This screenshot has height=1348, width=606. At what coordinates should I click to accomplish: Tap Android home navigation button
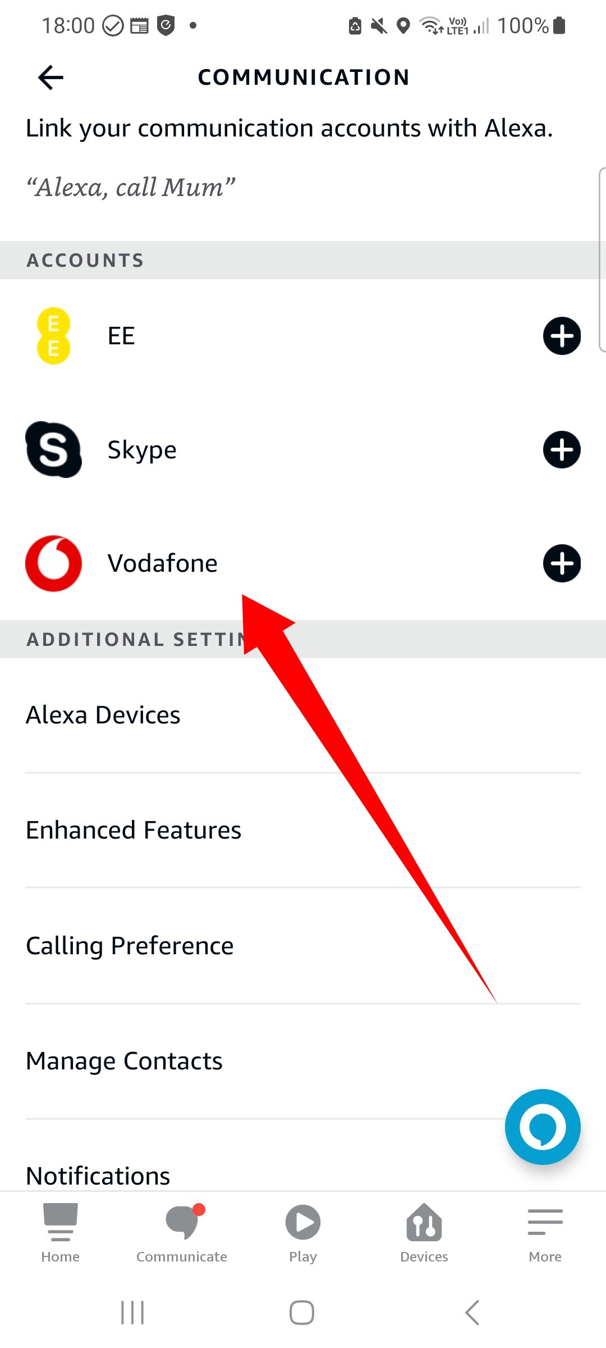click(x=302, y=1313)
